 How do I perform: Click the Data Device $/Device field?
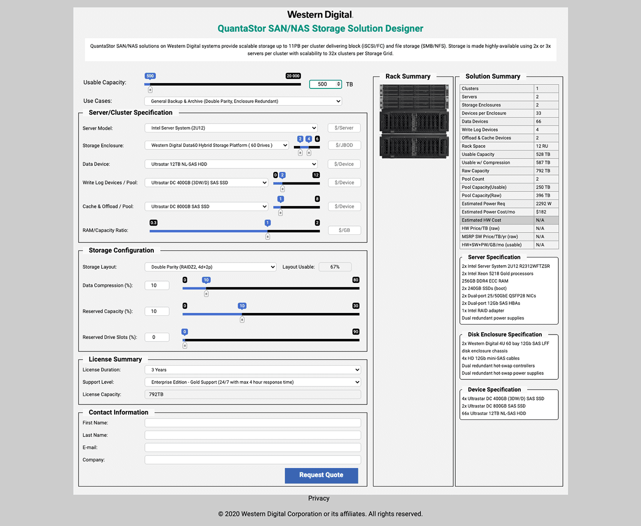344,164
